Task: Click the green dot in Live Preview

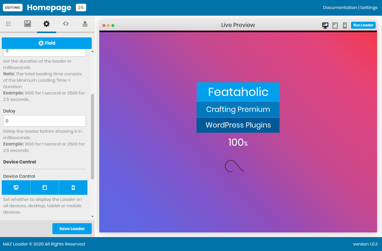Action: tap(113, 26)
